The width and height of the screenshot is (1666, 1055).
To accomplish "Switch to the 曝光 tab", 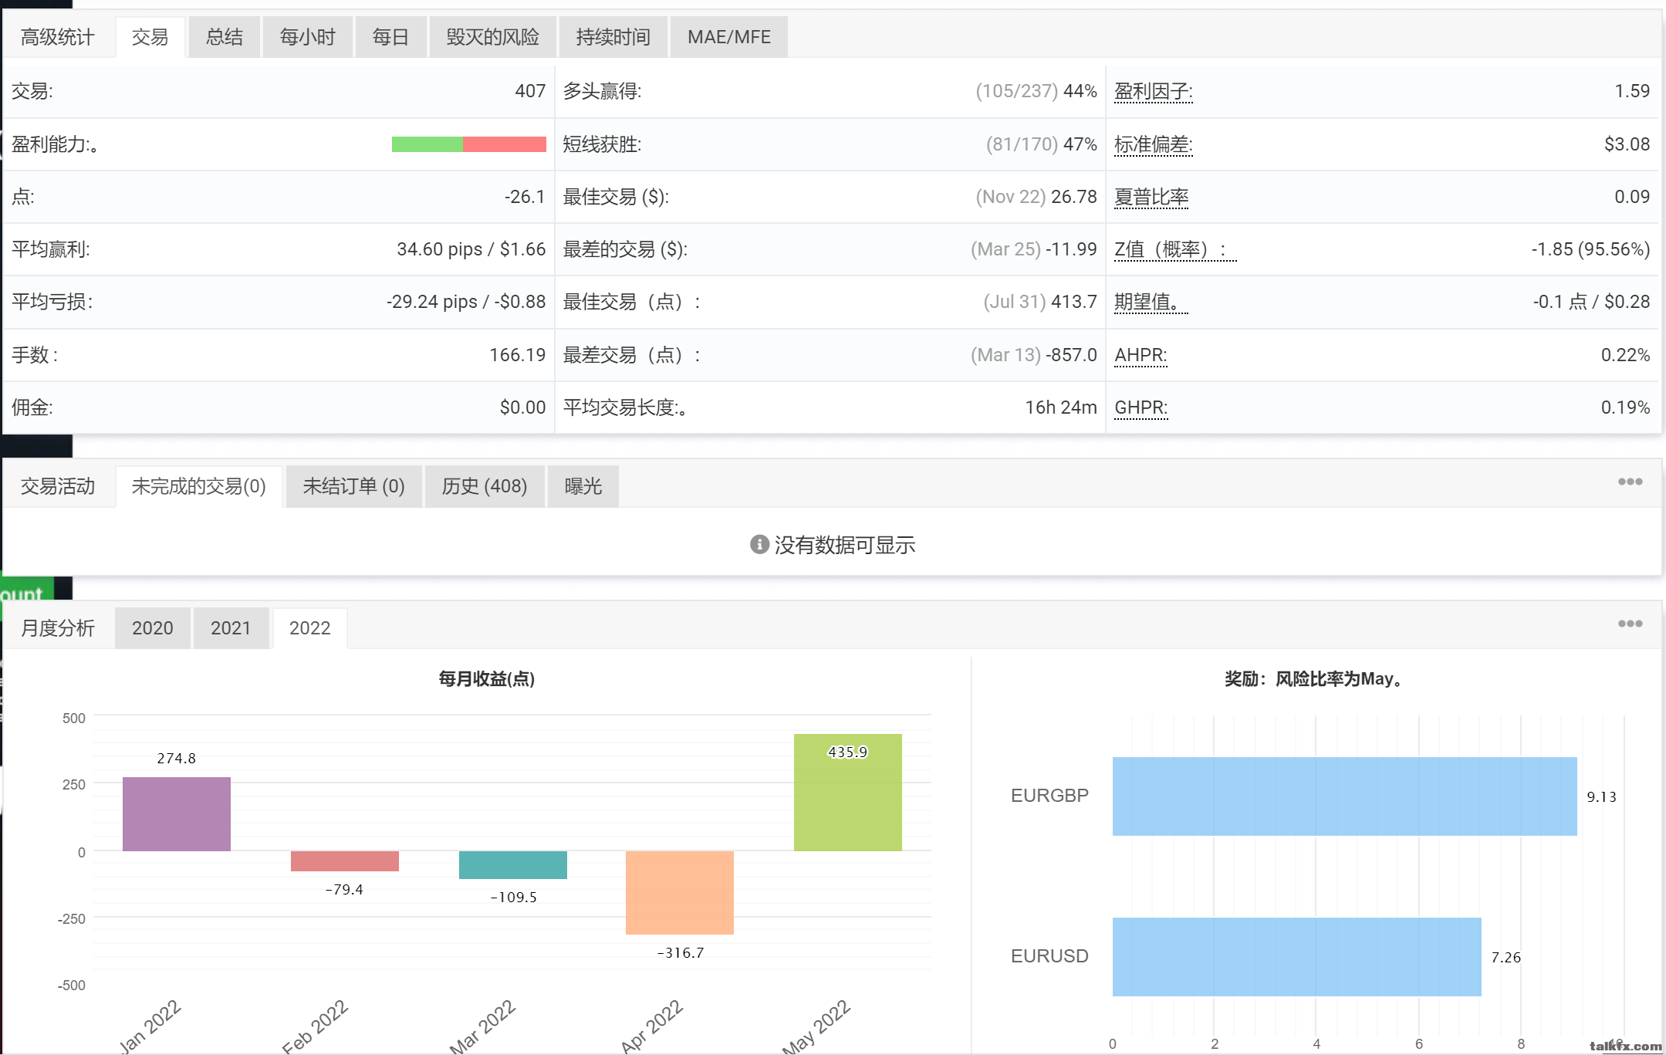I will click(x=583, y=486).
